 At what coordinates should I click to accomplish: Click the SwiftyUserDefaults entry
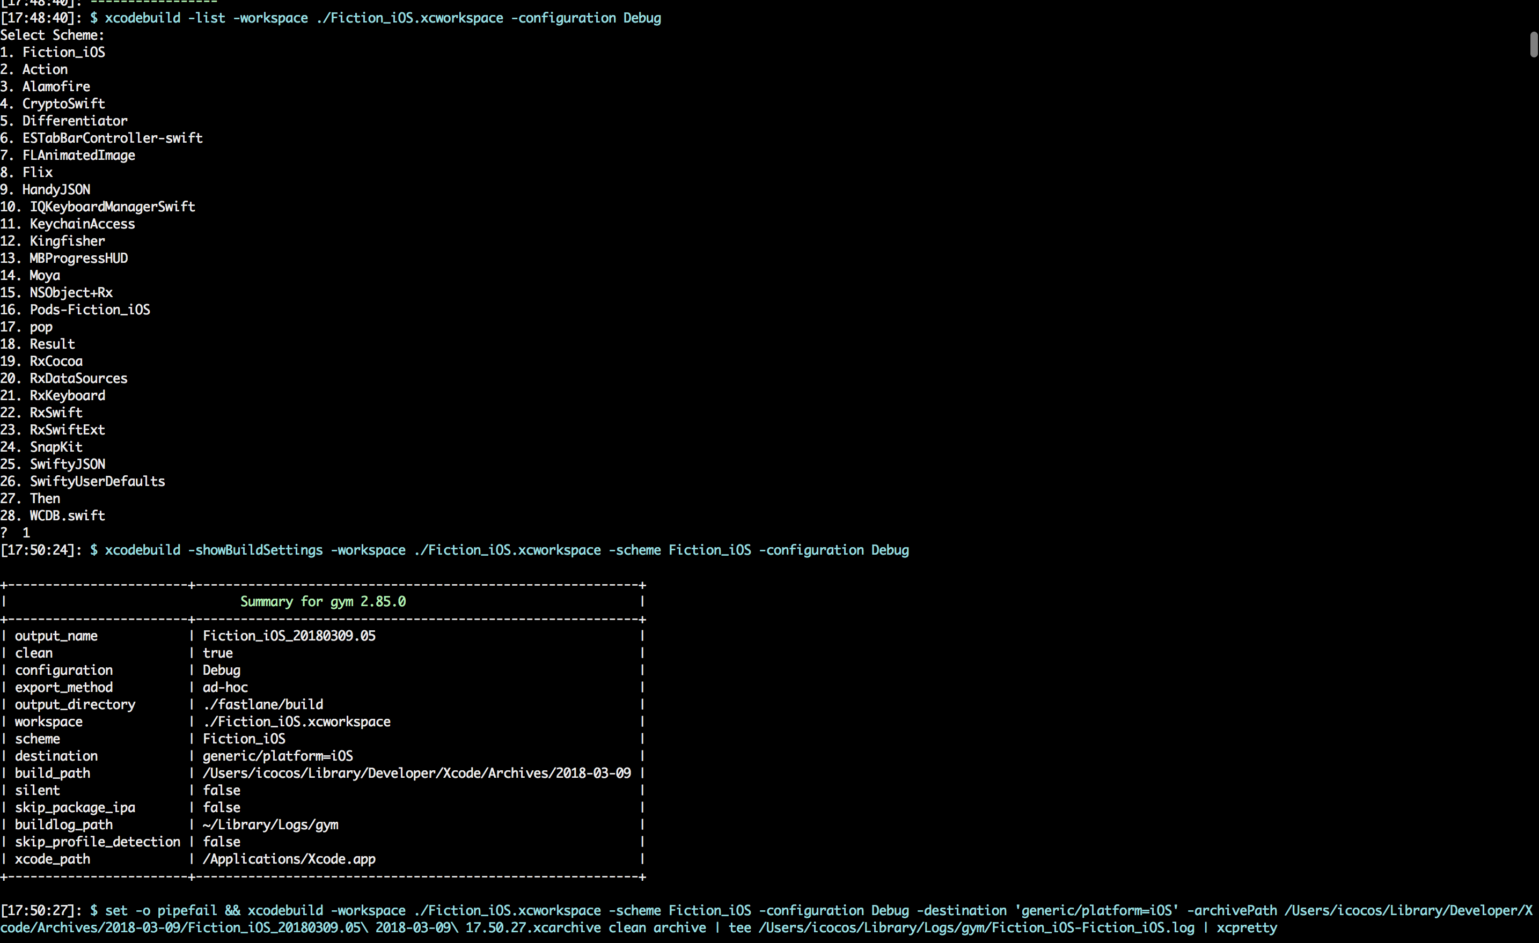pos(97,482)
